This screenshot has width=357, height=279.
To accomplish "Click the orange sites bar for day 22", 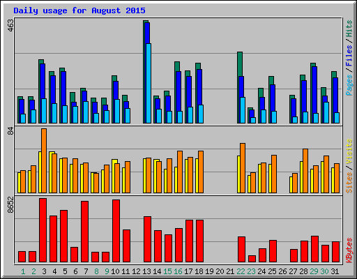I will tap(243, 168).
